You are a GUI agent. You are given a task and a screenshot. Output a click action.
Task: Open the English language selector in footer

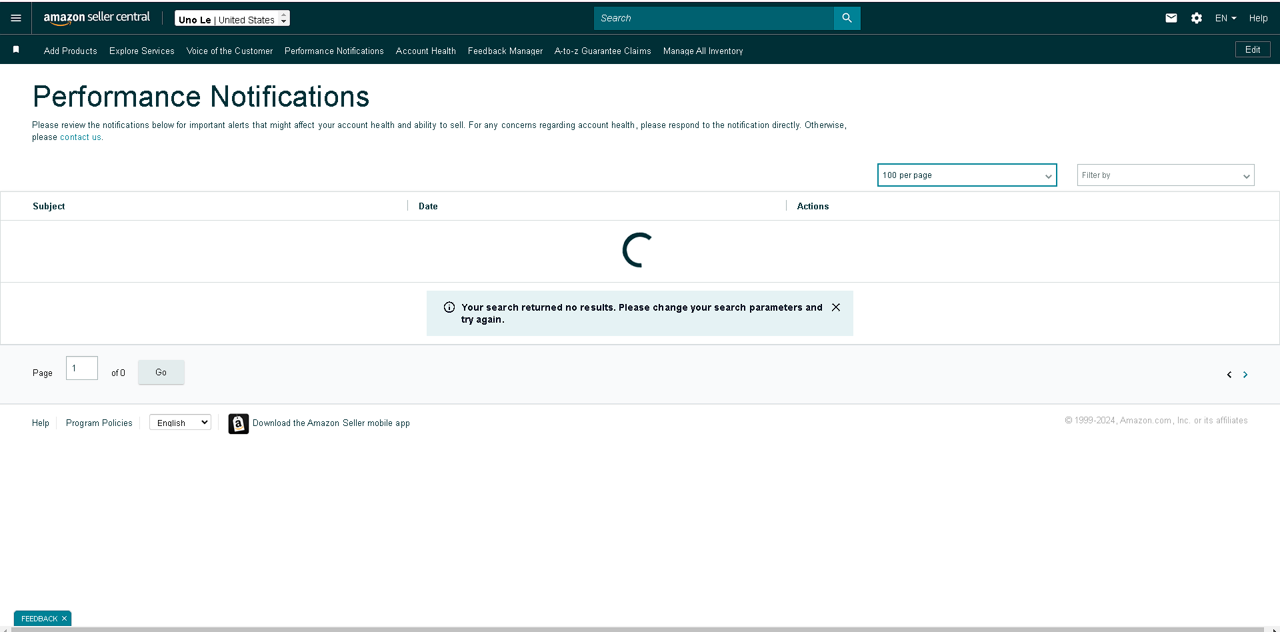(x=180, y=423)
